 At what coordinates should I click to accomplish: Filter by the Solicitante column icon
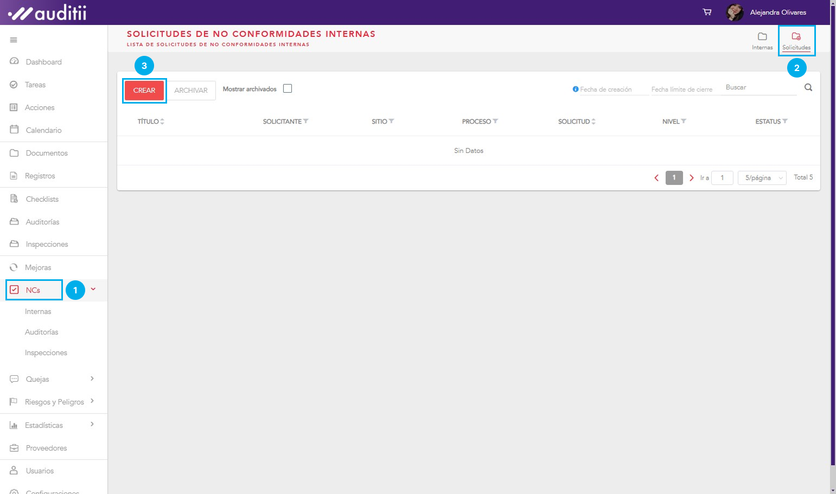(x=306, y=121)
